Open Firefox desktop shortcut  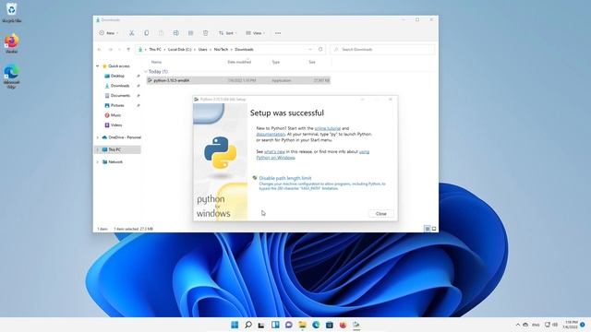pyautogui.click(x=12, y=43)
